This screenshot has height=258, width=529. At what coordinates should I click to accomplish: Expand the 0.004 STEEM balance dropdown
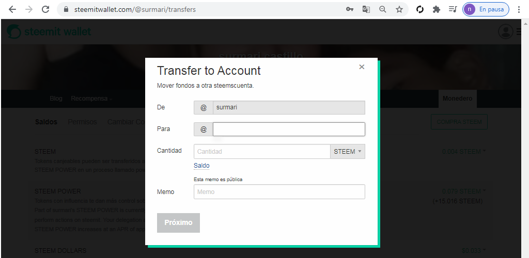tap(464, 152)
